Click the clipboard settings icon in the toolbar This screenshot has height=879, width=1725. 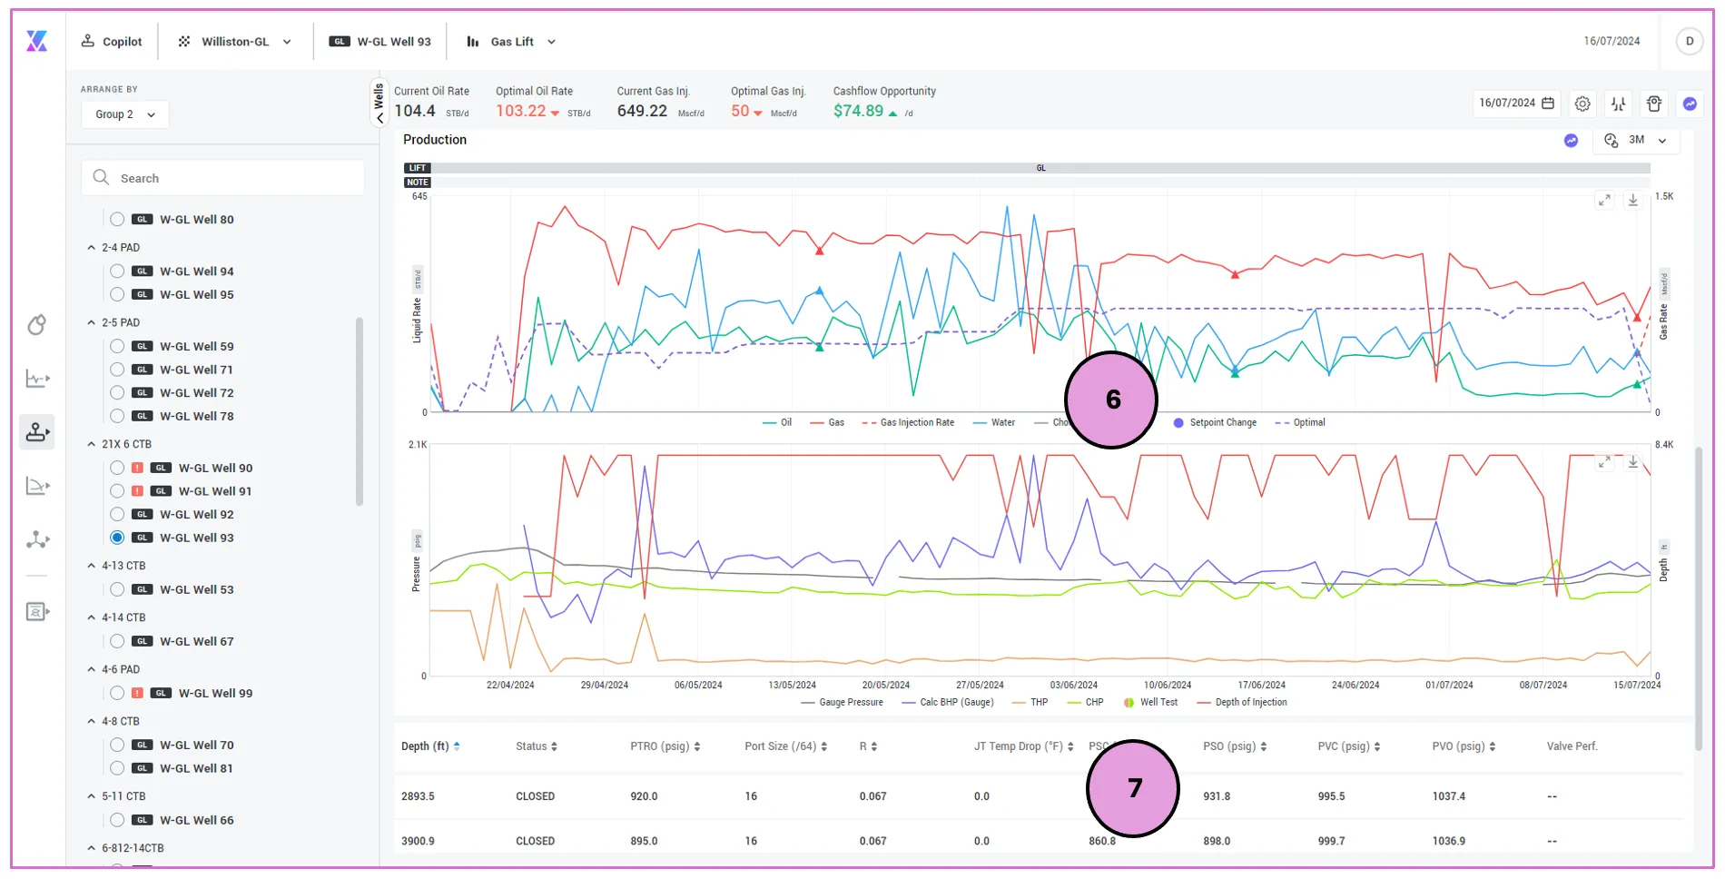(x=1654, y=104)
